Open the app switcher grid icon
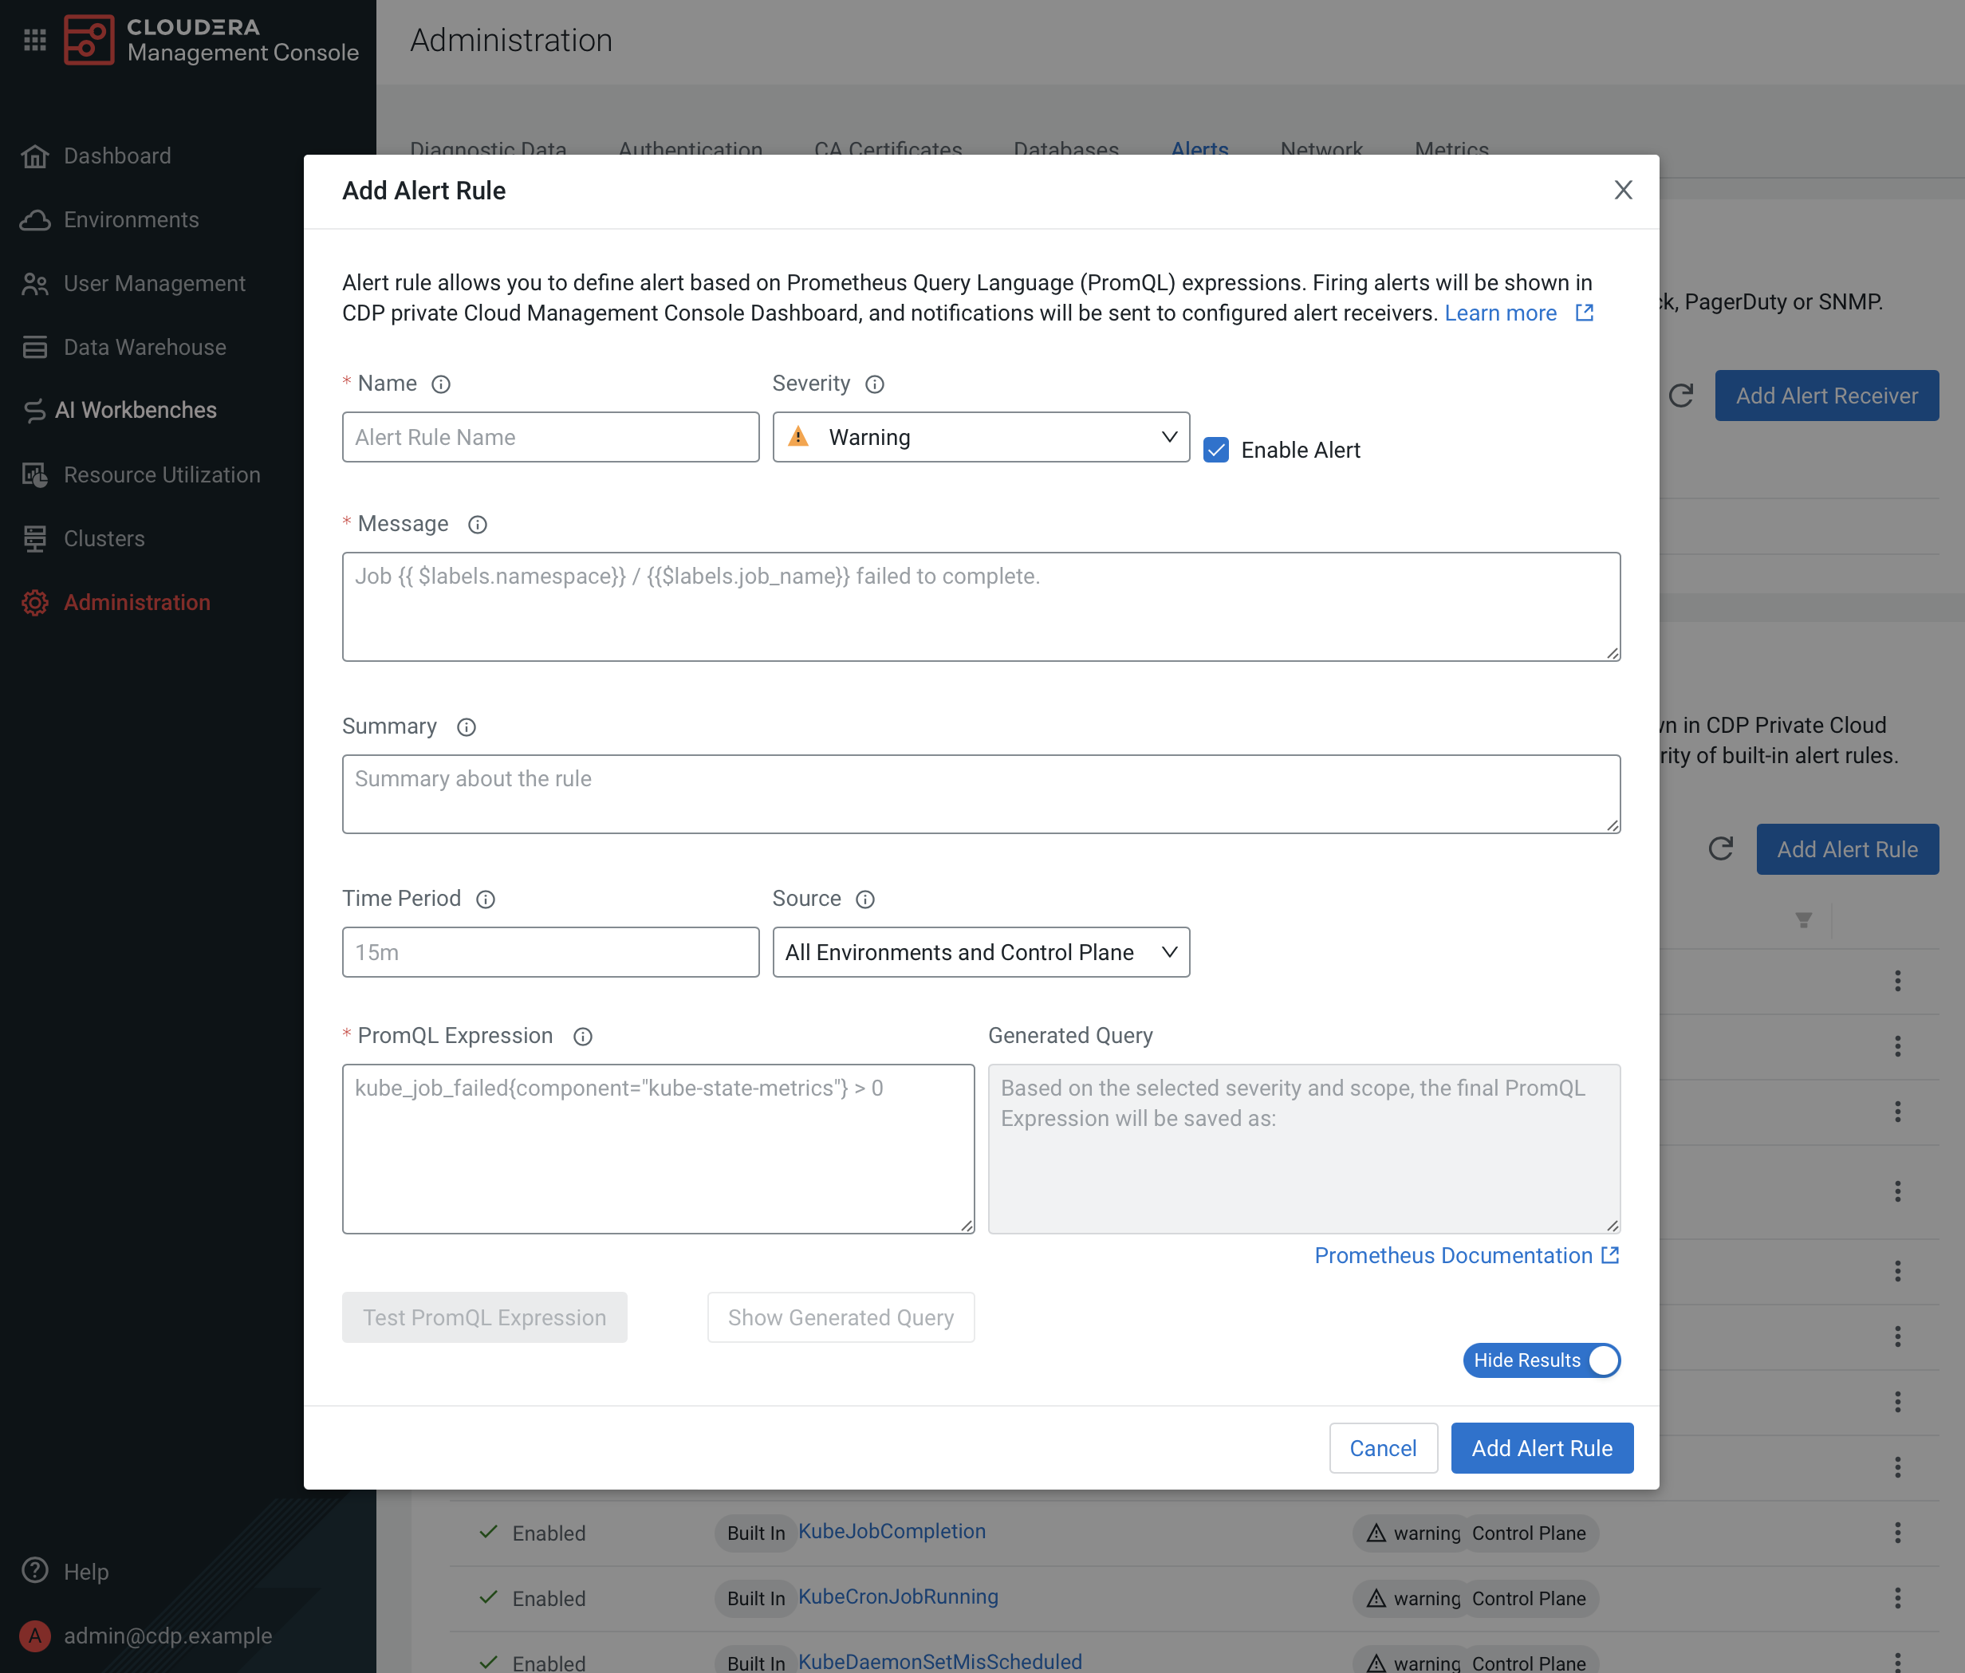Viewport: 1965px width, 1673px height. 35,40
